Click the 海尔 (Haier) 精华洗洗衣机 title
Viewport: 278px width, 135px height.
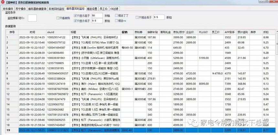click(95, 84)
